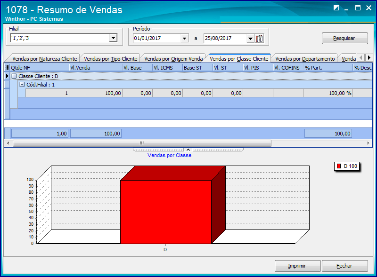
Task: Click the Vl. COFINS column header
Action: pyautogui.click(x=288, y=68)
